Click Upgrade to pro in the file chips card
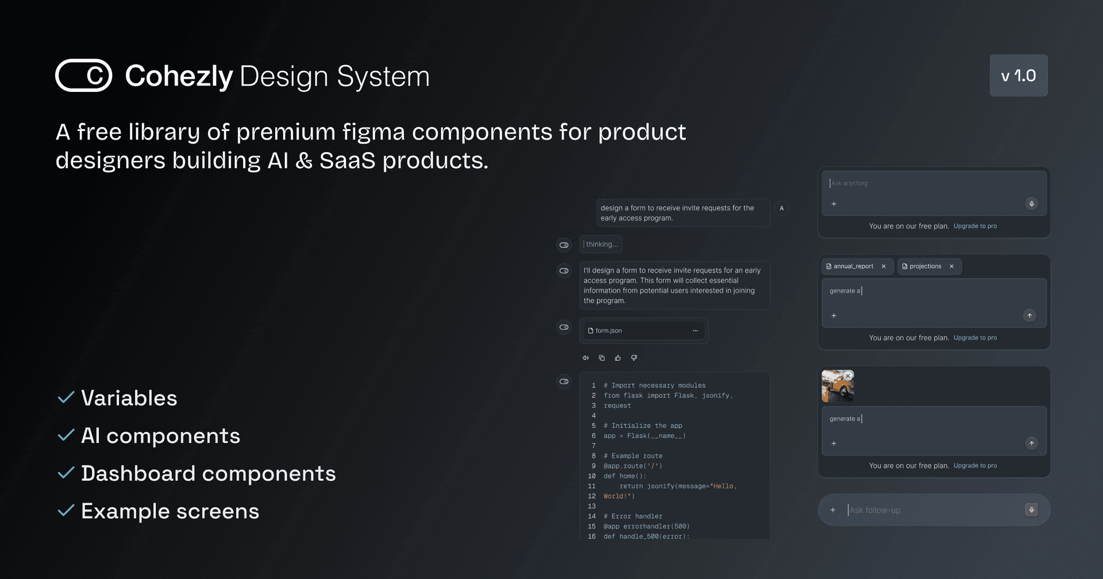 975,338
